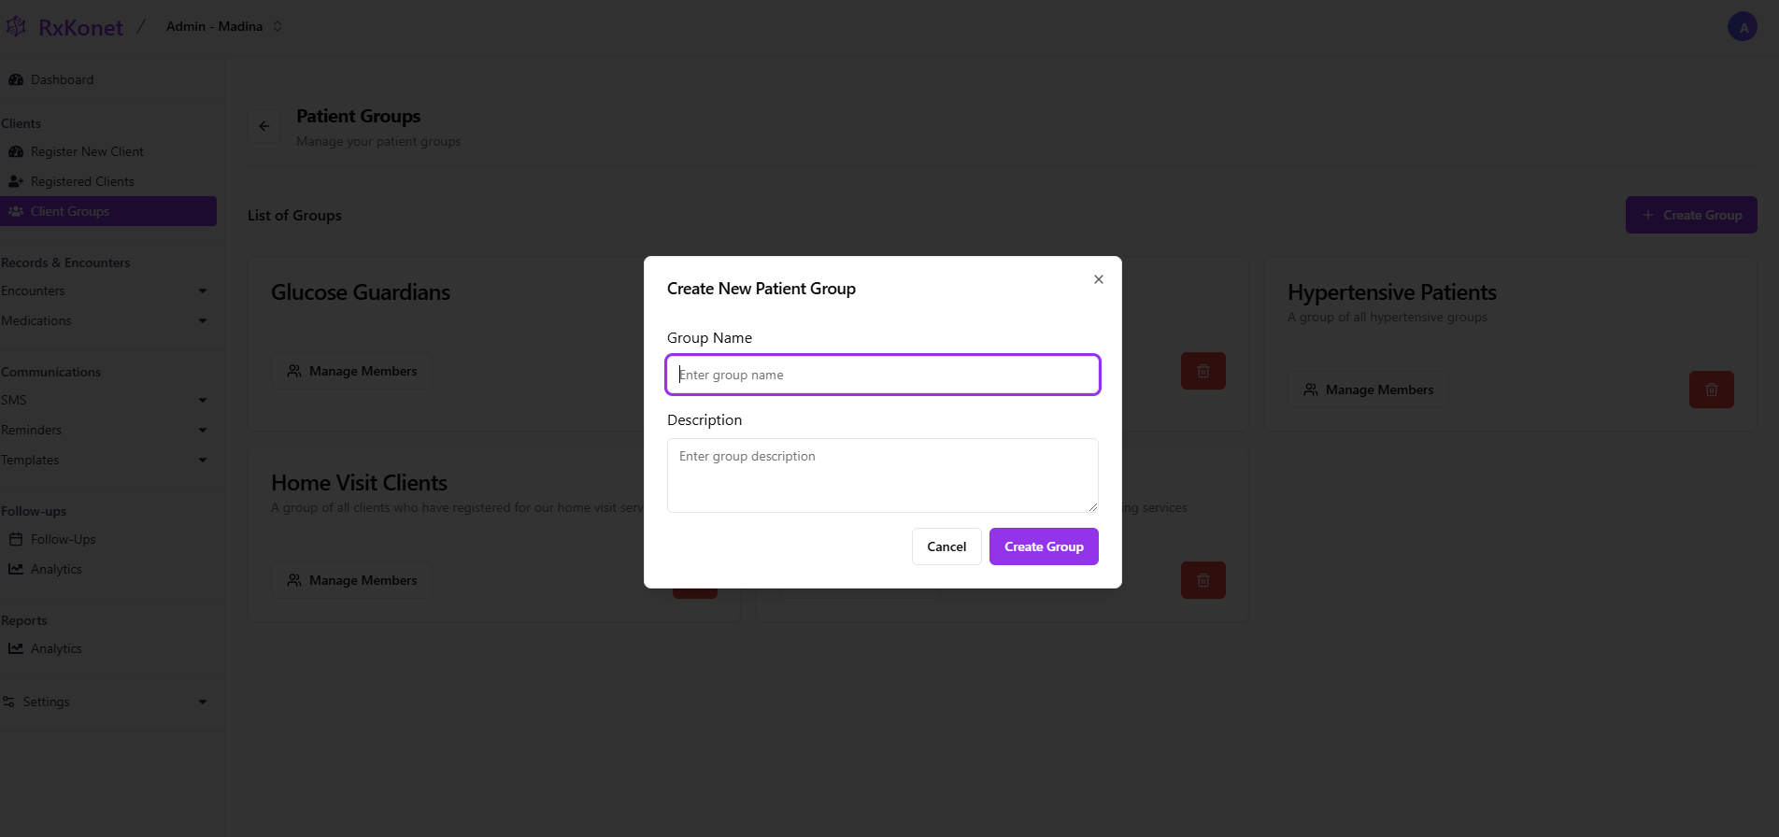The width and height of the screenshot is (1779, 837).
Task: Select Client Groups in the sidebar
Action: [x=108, y=211]
